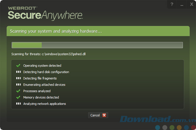This screenshot has height=130, width=196.
Task: Close the SecureAnywhere window
Action: (x=191, y=4)
